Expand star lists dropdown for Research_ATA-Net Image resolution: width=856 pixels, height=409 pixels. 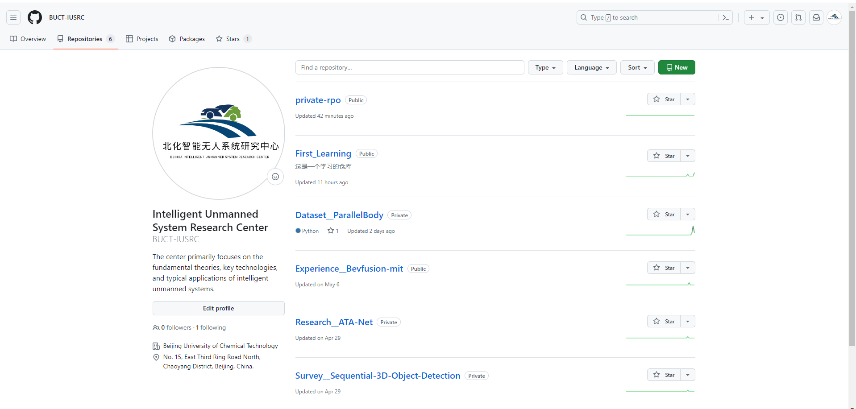coord(688,321)
